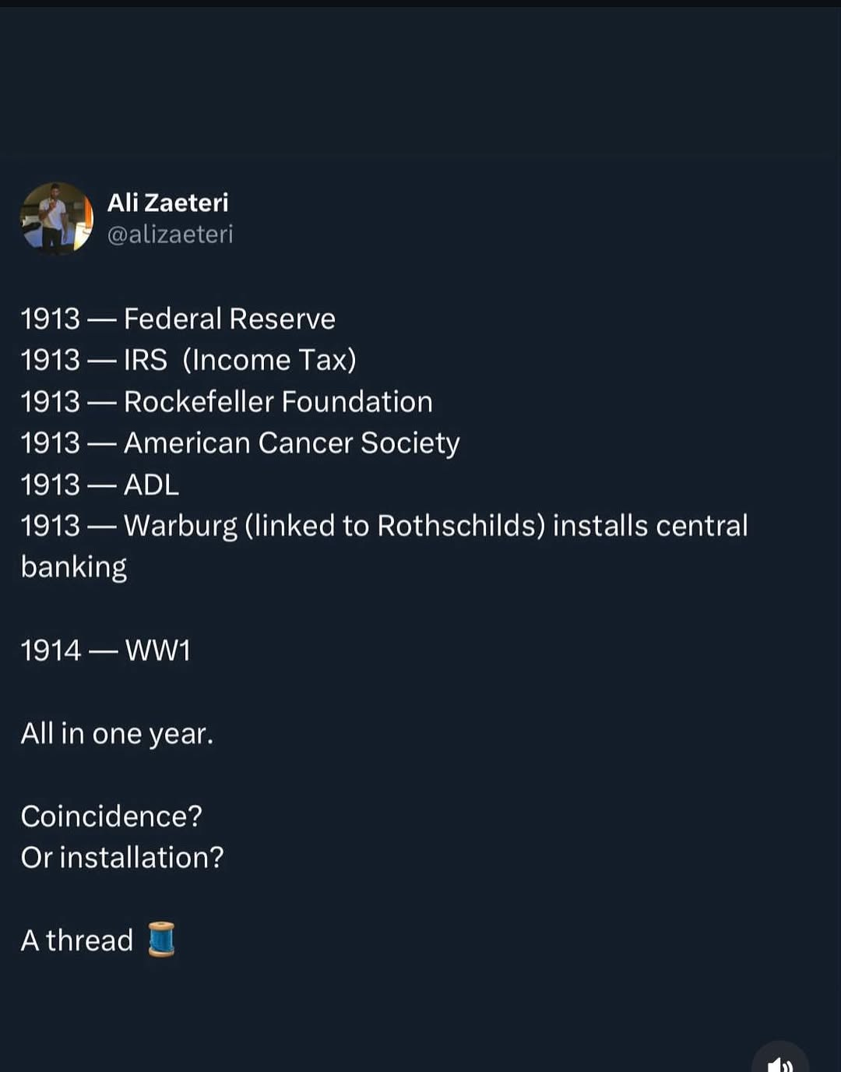Click the word Warburg
Screen dimensions: 841x1072
pyautogui.click(x=180, y=527)
